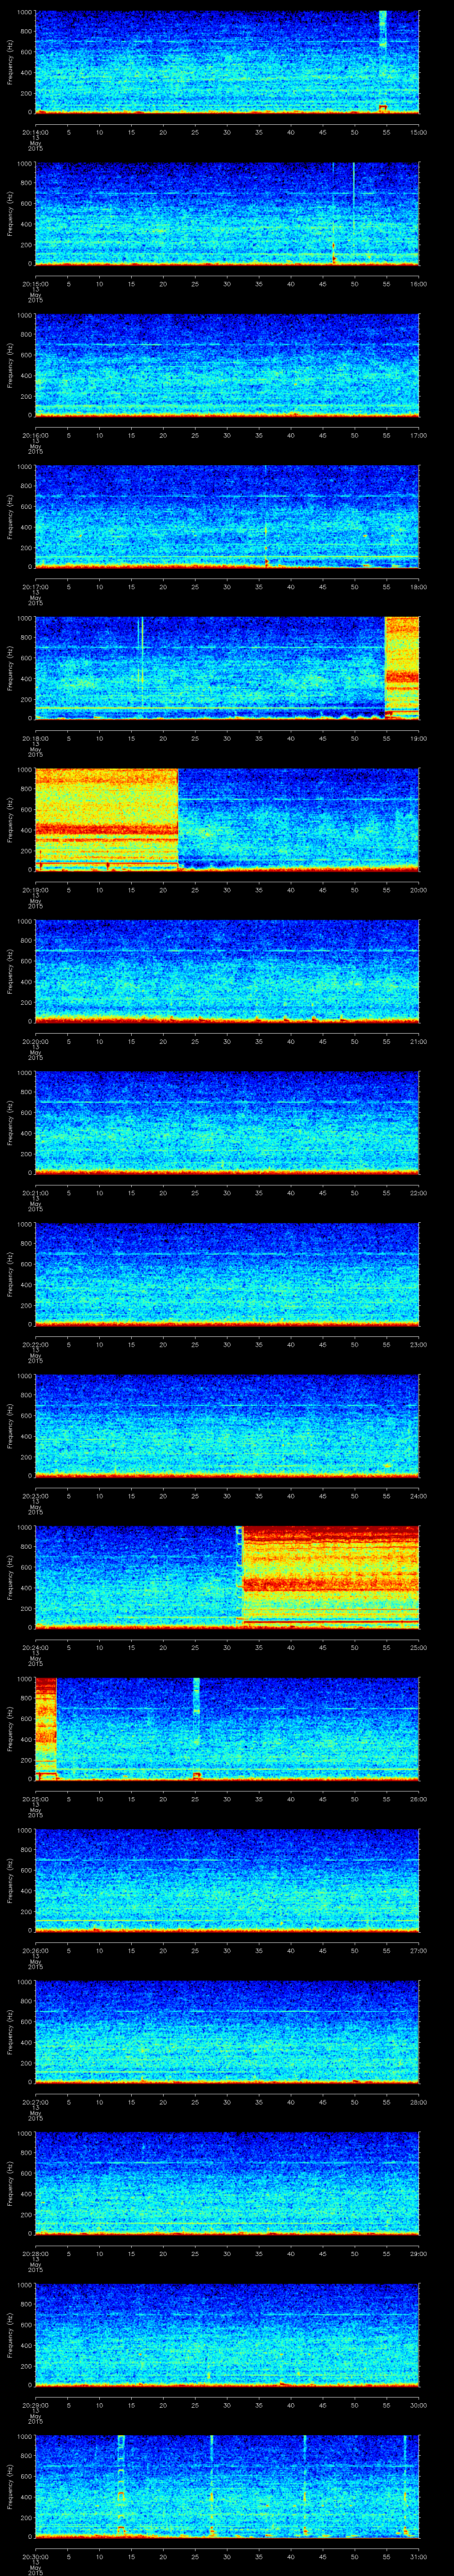The image size is (454, 2576).
Task: Click the 20:18:00 start time label
Action: click(x=35, y=738)
